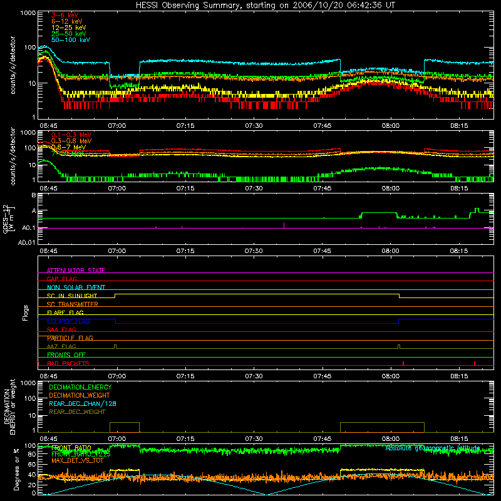Screen dimensions: 501x501
Task: Click the 08:15 tick label under top panel
Action: (459, 126)
